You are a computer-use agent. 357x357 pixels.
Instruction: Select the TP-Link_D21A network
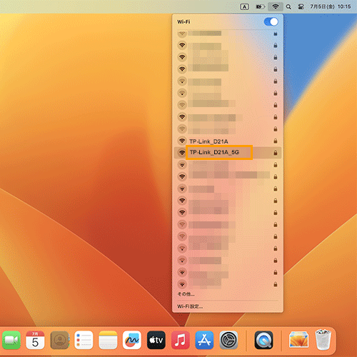228,141
